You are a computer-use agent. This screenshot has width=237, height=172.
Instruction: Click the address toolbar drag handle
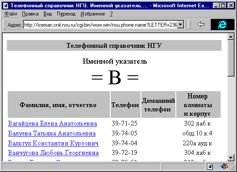tap(4, 24)
